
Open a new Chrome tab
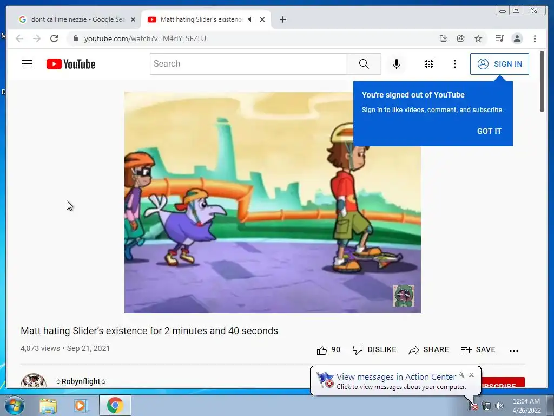[x=282, y=20]
